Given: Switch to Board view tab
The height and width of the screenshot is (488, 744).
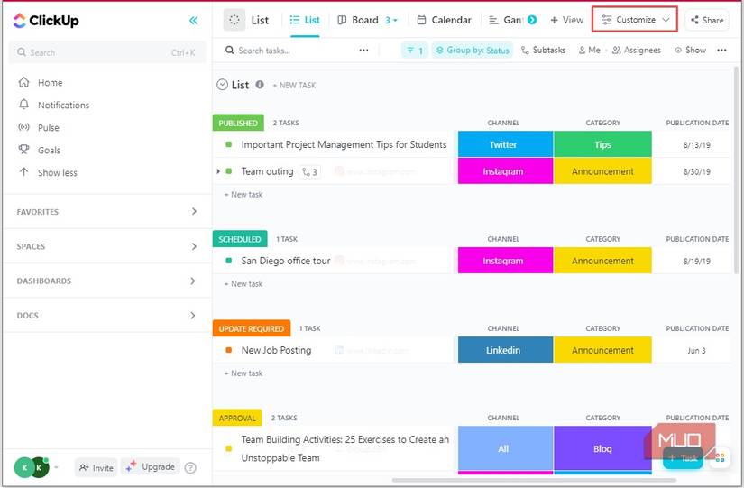Looking at the screenshot, I should 357,20.
